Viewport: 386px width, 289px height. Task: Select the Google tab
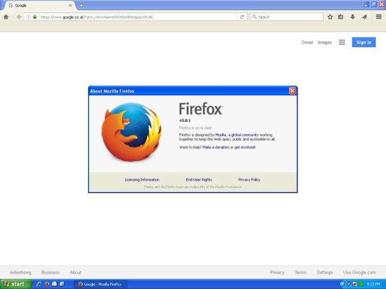tap(39, 5)
